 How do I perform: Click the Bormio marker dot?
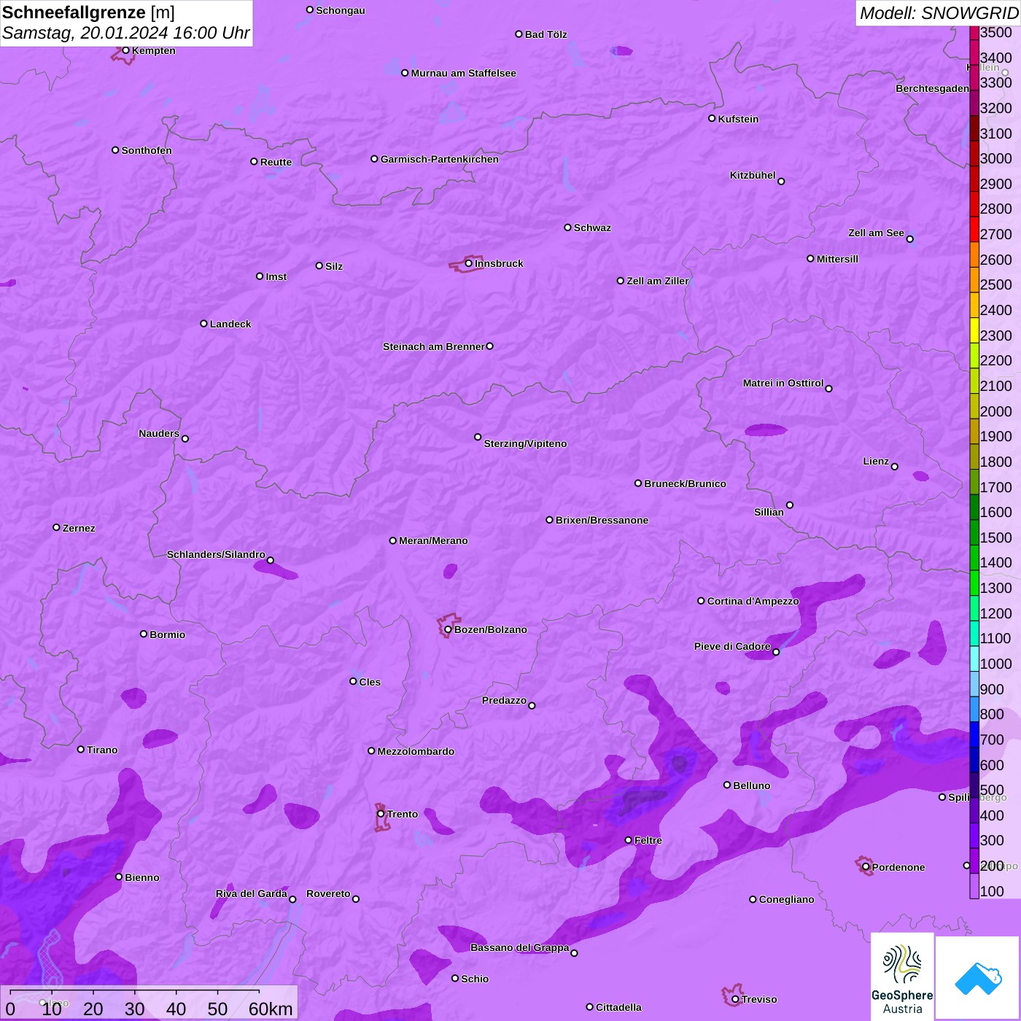coord(144,634)
